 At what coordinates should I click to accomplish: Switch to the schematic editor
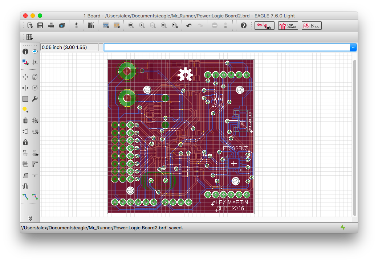pos(77,25)
